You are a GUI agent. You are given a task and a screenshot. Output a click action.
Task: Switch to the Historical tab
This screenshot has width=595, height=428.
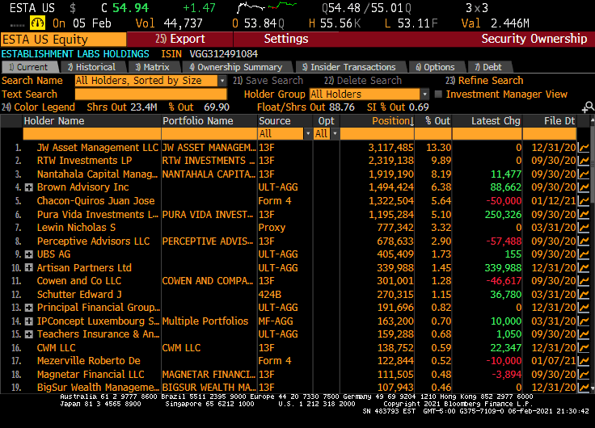[92, 67]
